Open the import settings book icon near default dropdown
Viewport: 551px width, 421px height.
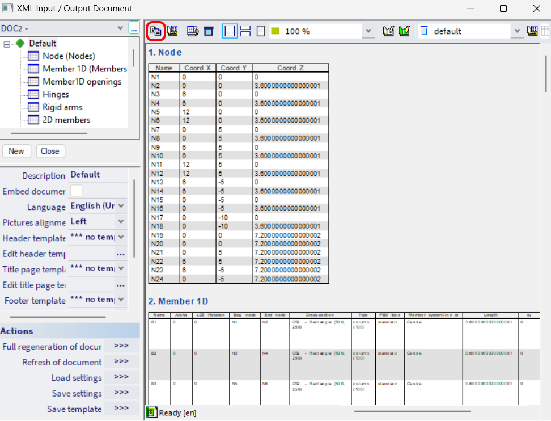(x=532, y=31)
